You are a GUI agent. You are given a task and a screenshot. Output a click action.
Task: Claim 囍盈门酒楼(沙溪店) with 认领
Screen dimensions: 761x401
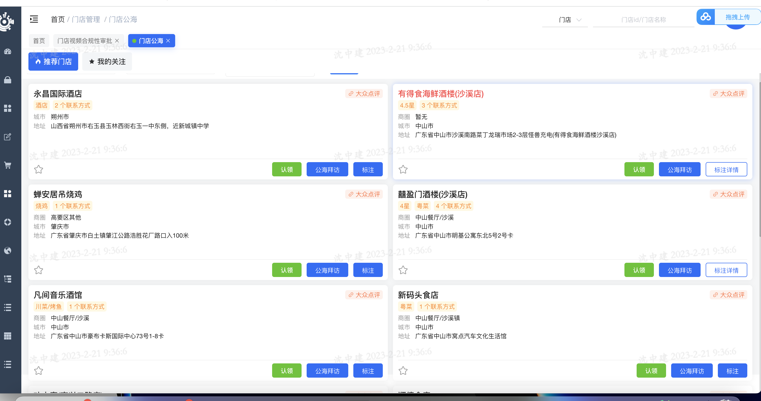click(639, 270)
